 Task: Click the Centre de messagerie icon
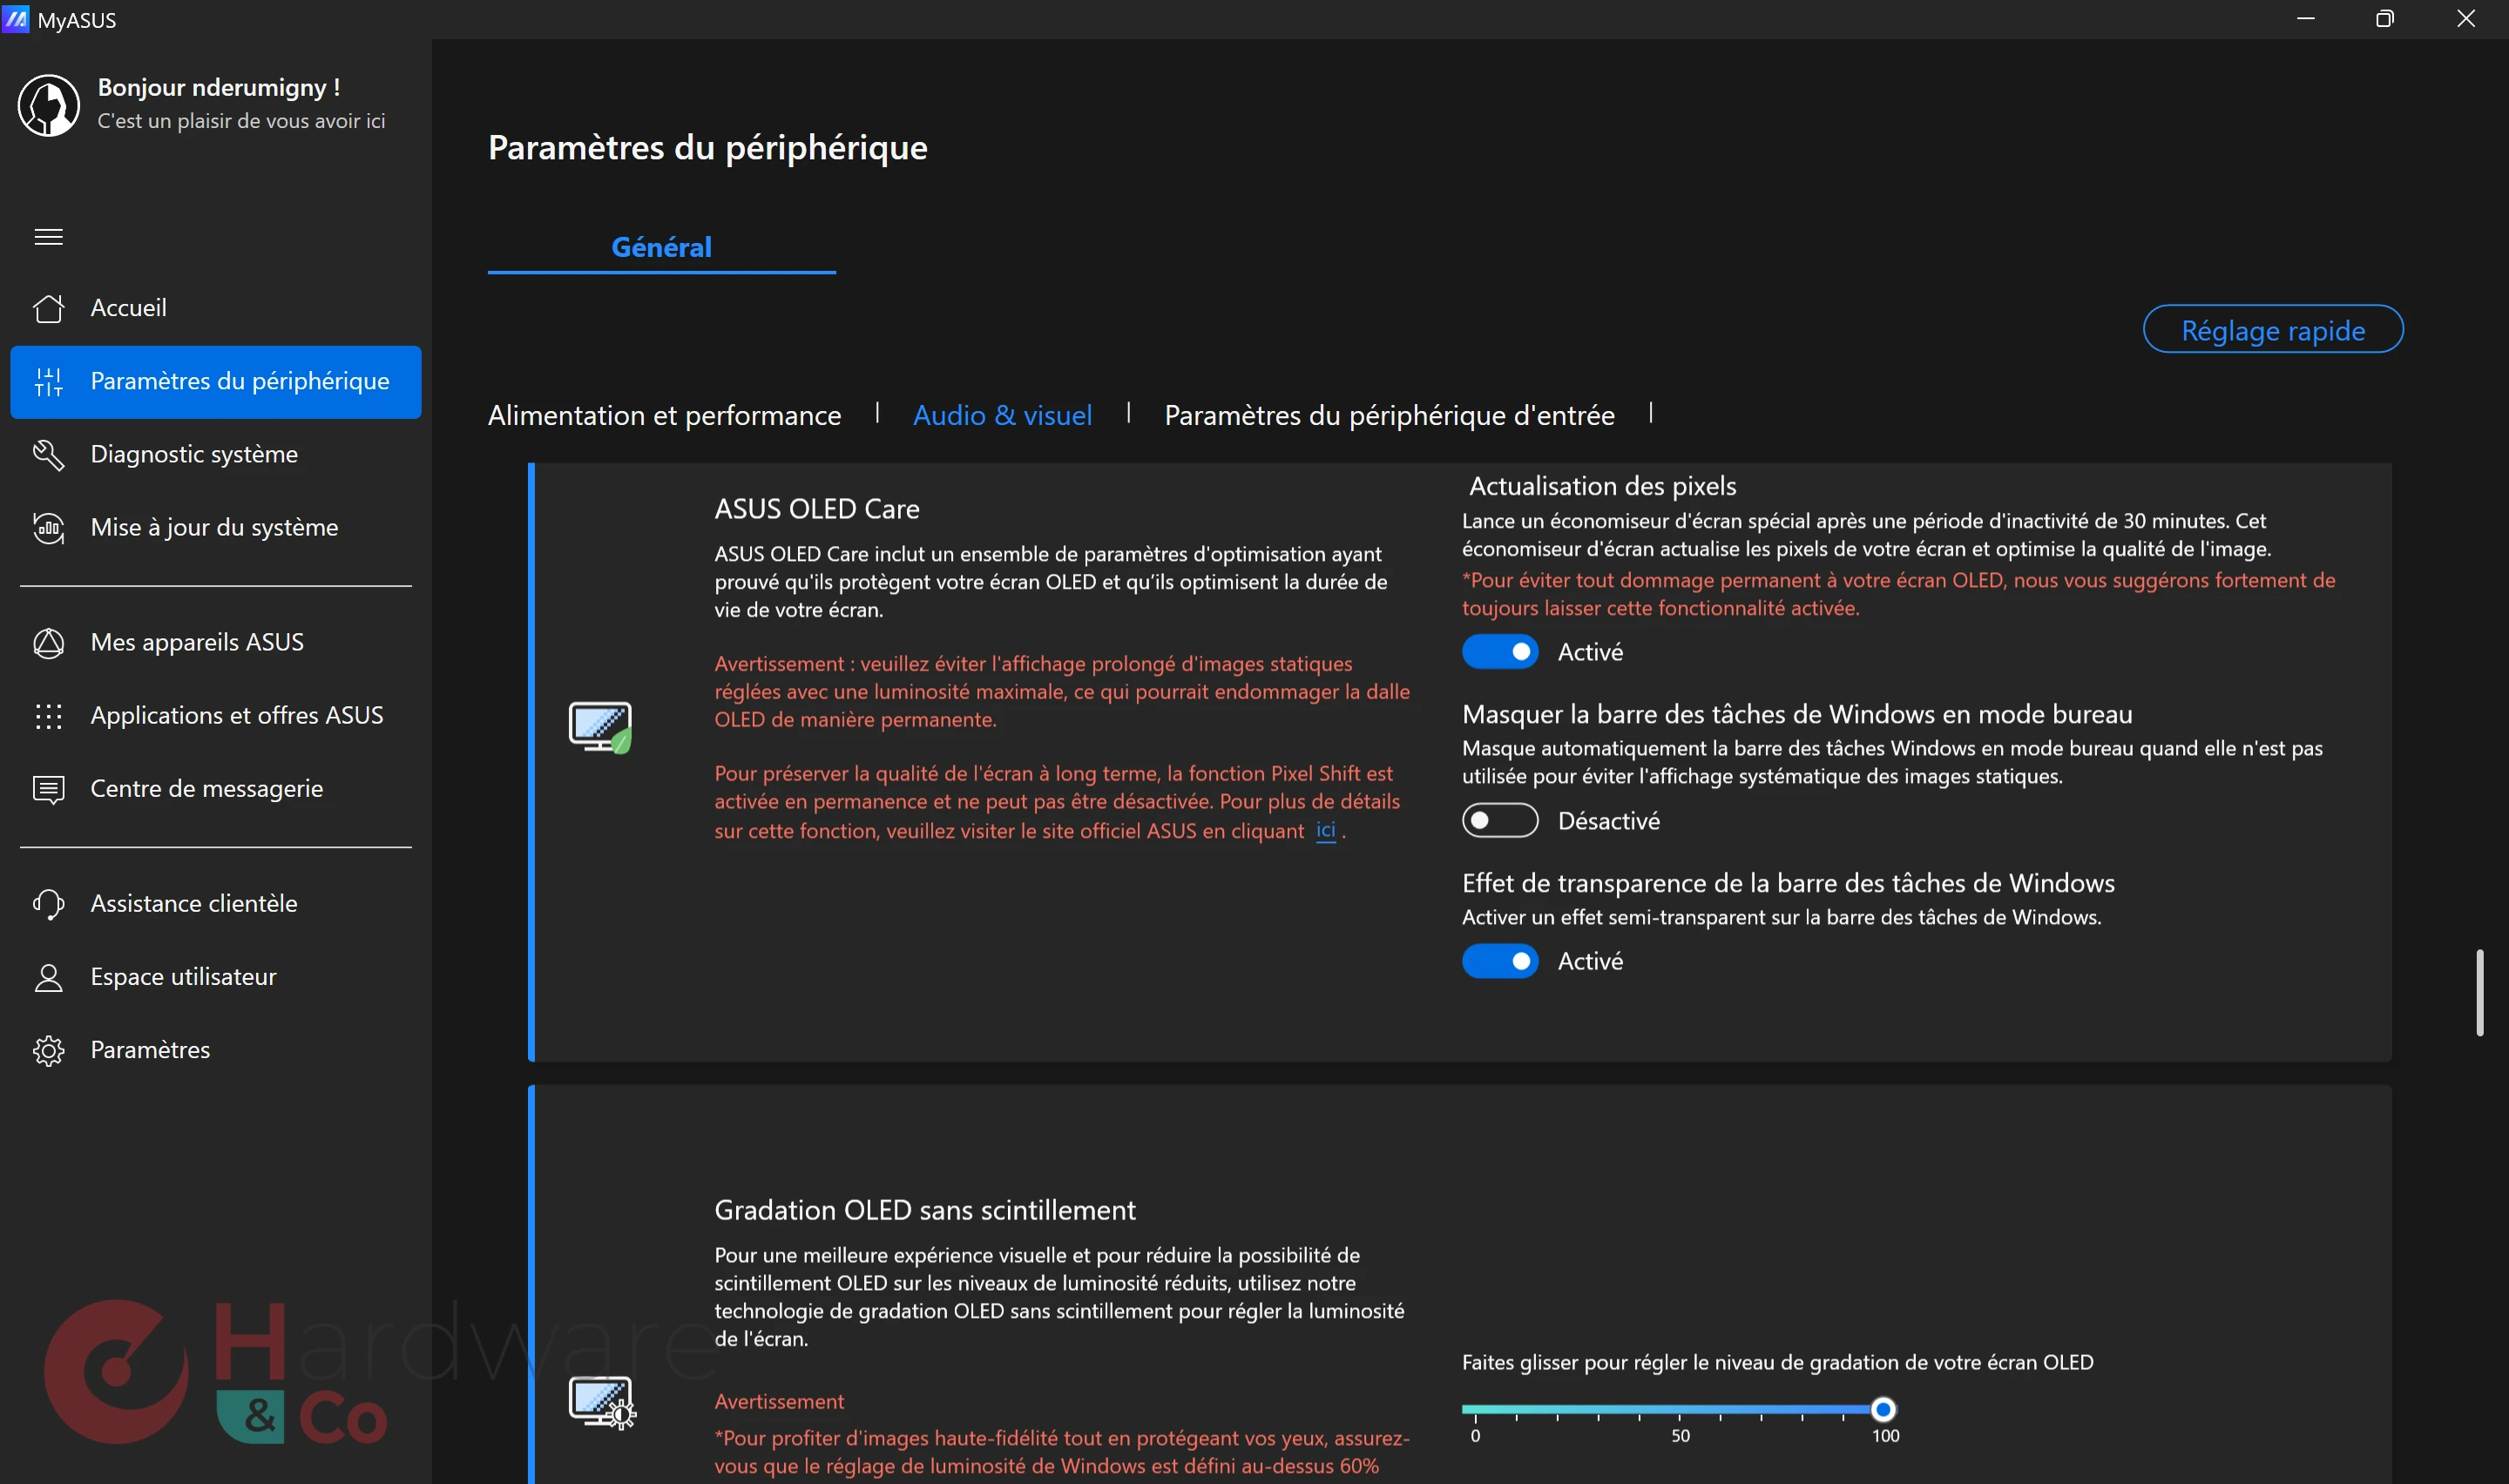pos(48,788)
